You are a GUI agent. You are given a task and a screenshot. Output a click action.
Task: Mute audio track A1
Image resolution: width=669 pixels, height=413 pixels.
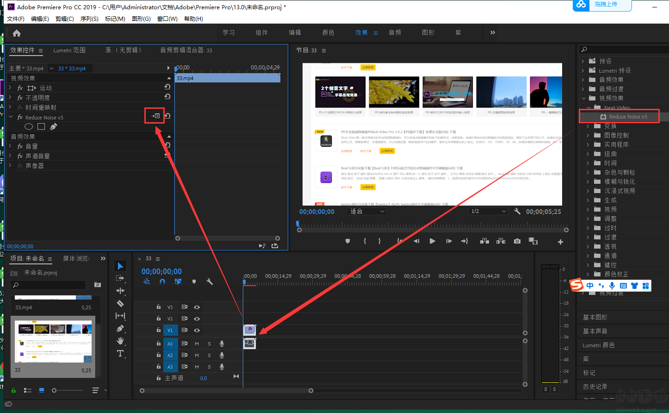(x=197, y=344)
